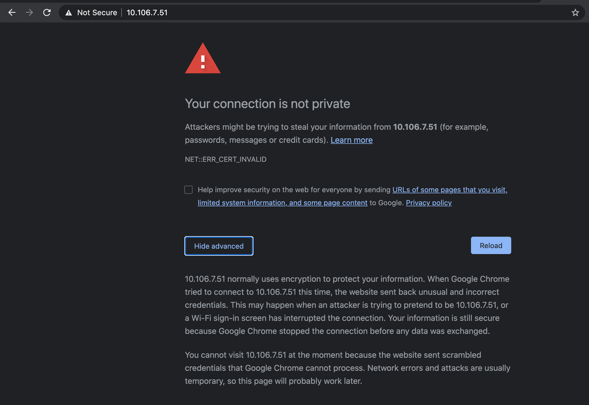Click the Not Secure warning triangle in address bar

click(x=69, y=12)
